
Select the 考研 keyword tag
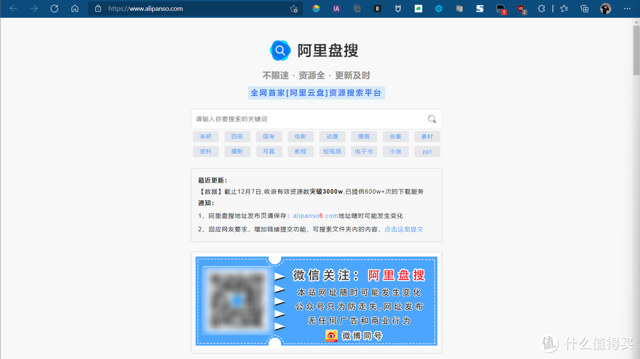point(206,137)
